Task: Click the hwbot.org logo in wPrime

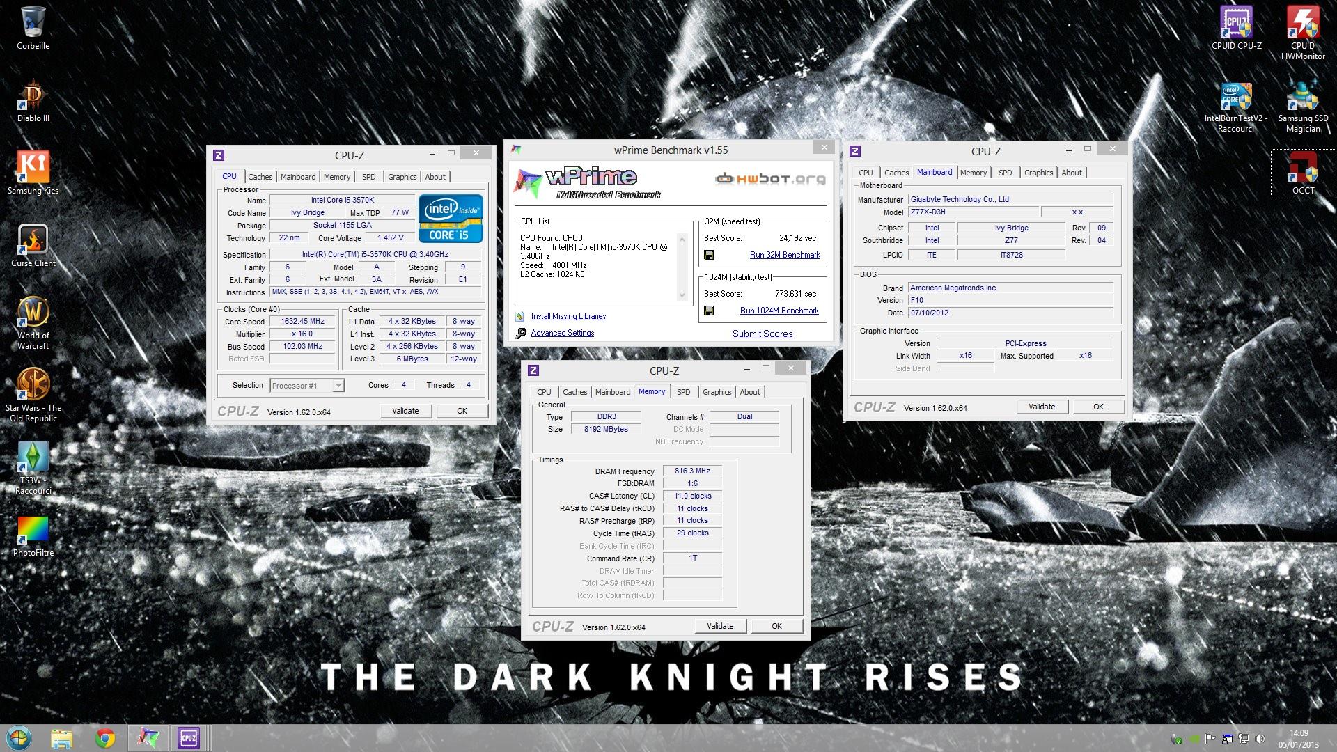Action: 770,179
